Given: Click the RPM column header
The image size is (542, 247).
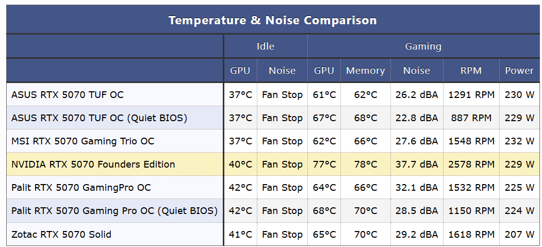Looking at the screenshot, I should [x=471, y=71].
